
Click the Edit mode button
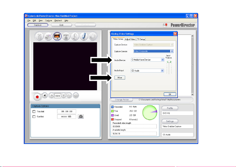click(61, 25)
